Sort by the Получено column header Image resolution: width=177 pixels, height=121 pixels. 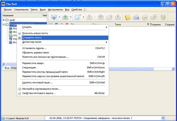[x=155, y=24]
